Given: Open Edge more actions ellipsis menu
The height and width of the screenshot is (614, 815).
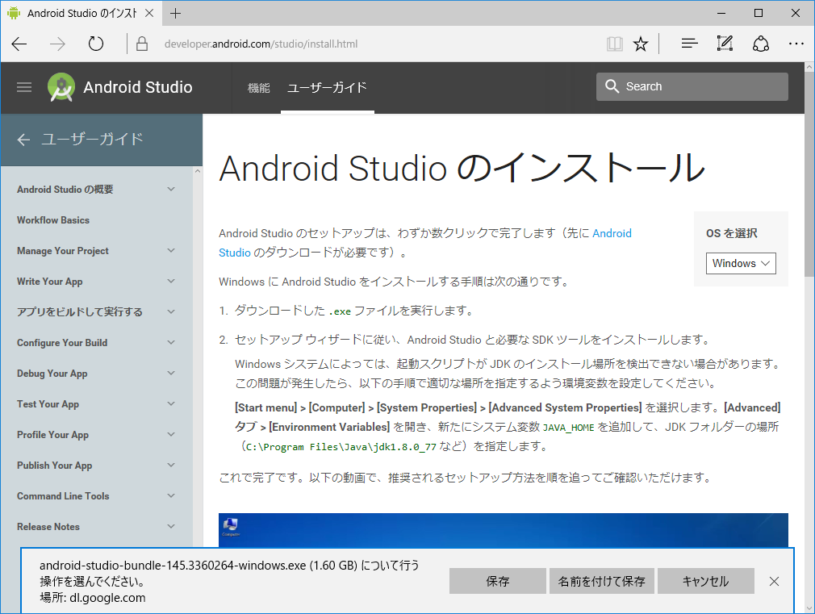Looking at the screenshot, I should (x=796, y=44).
